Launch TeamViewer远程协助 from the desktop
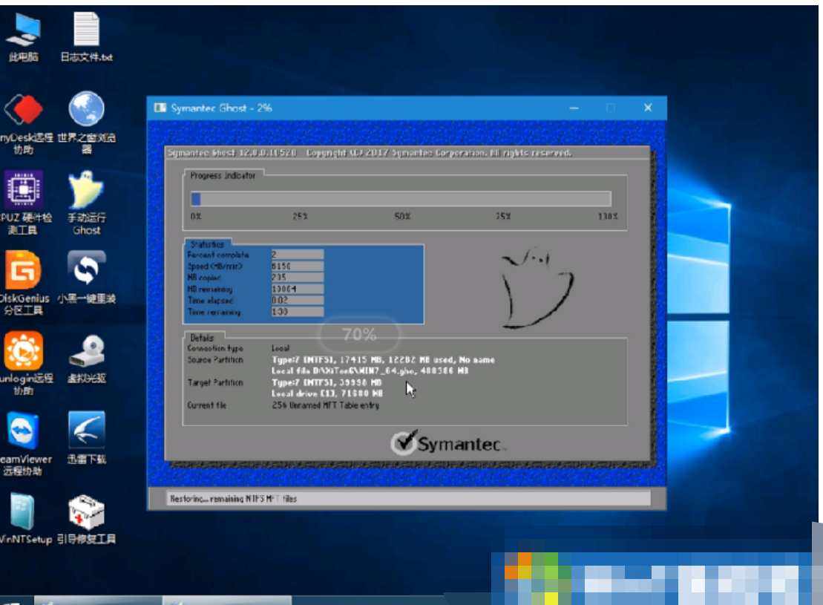 [24, 432]
